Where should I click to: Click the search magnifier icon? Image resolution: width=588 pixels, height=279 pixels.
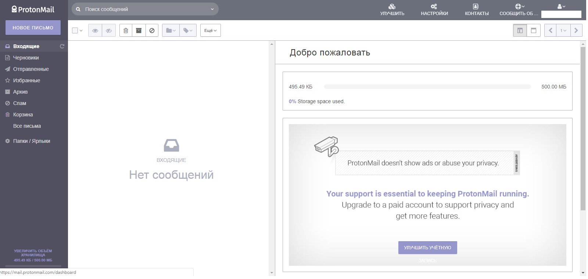tap(78, 9)
